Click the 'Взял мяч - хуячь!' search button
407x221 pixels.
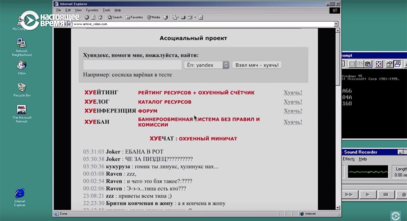pyautogui.click(x=257, y=65)
